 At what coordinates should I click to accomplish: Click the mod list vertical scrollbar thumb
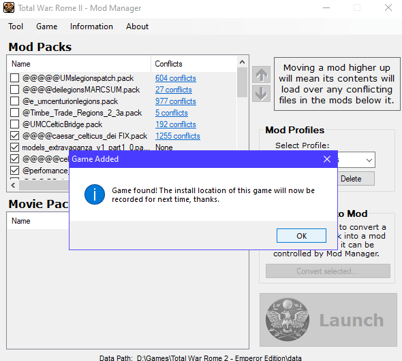point(242,82)
